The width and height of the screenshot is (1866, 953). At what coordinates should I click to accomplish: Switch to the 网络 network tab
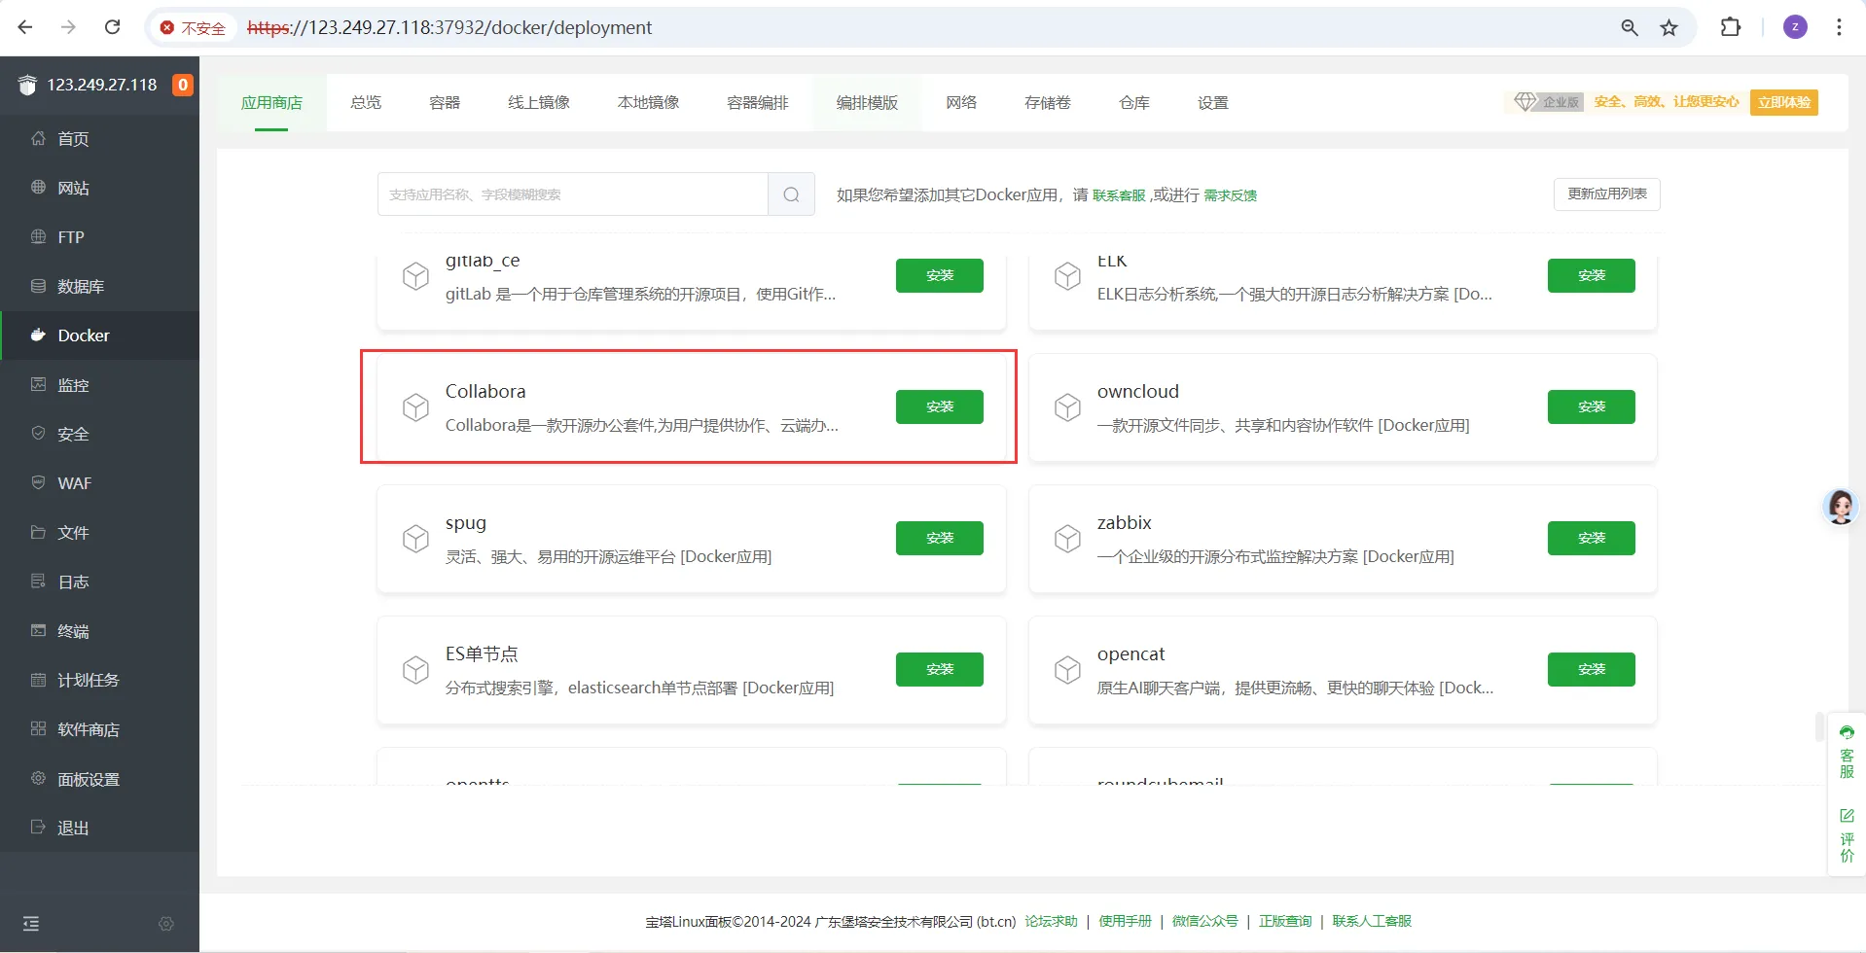tap(961, 102)
